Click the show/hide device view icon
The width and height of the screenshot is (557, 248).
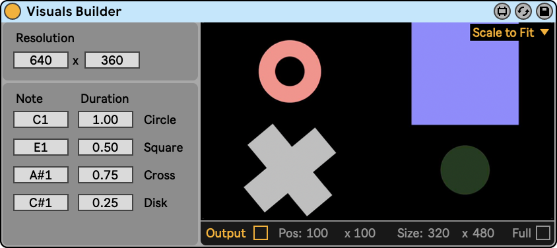[x=502, y=12]
